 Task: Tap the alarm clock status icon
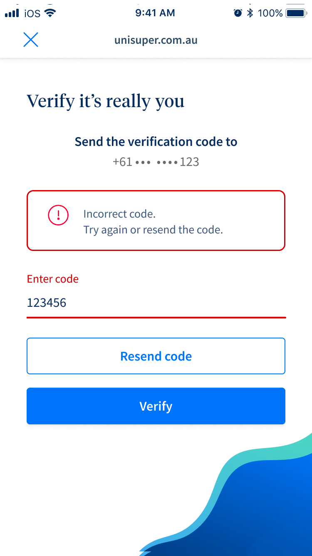pyautogui.click(x=238, y=13)
